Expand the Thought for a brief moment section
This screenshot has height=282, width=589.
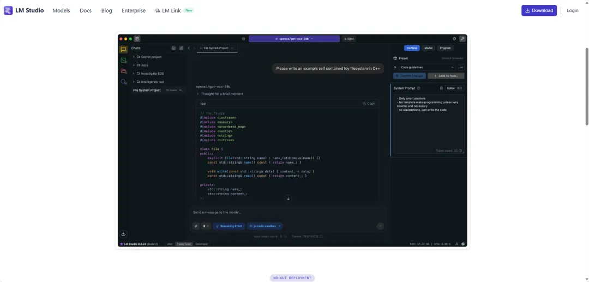coord(220,94)
